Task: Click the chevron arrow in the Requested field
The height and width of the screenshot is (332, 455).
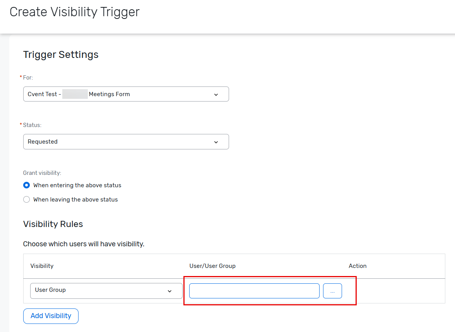Action: (x=216, y=142)
